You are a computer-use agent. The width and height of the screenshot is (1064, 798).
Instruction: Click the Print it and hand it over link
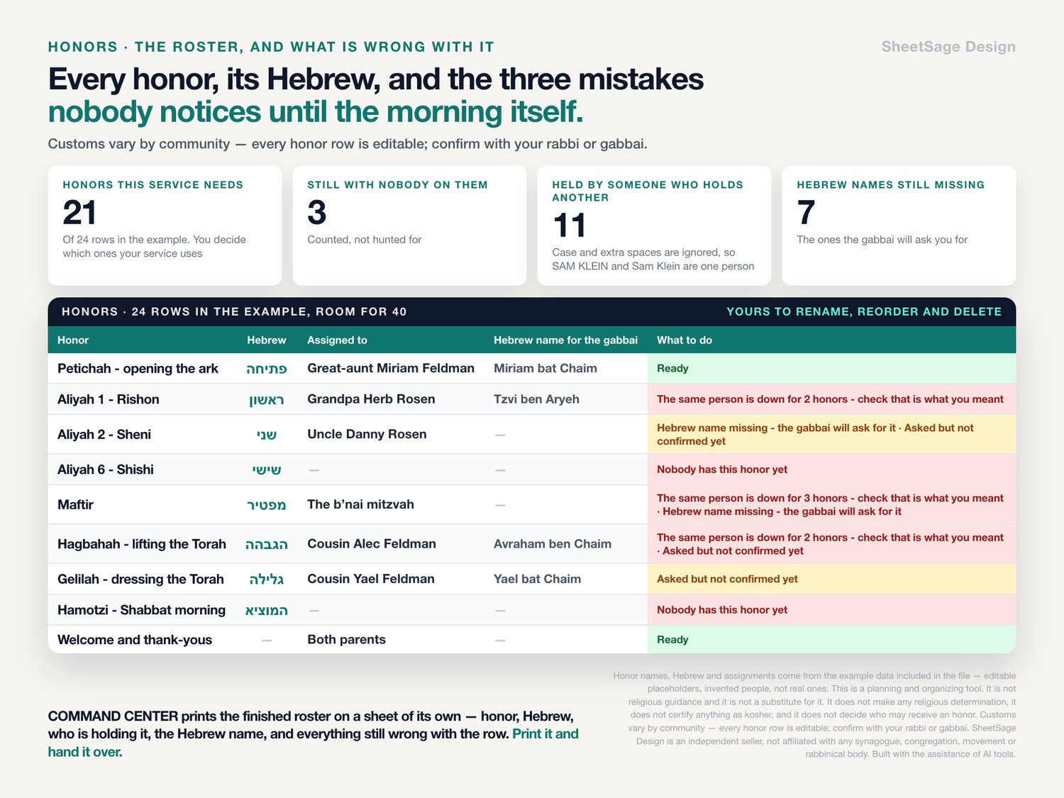(x=314, y=743)
